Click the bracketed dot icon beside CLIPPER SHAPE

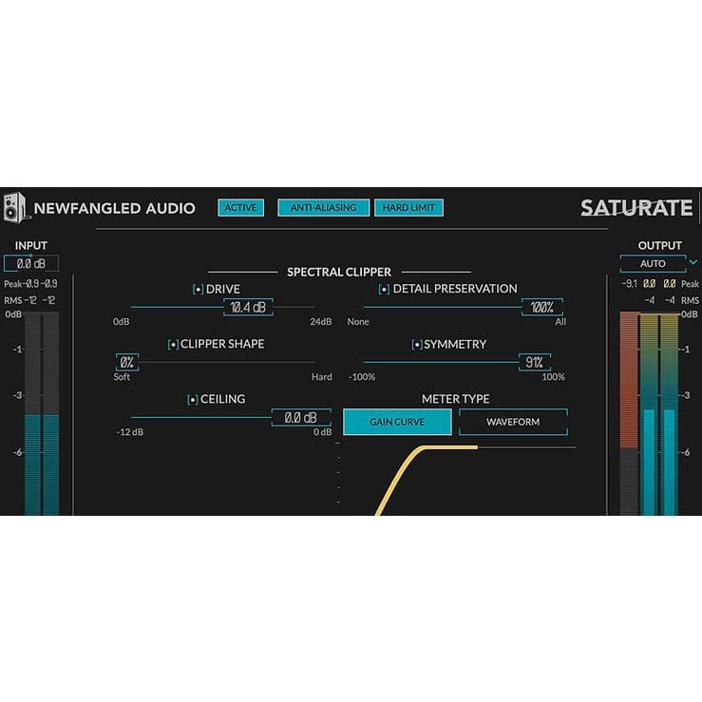[x=173, y=345]
